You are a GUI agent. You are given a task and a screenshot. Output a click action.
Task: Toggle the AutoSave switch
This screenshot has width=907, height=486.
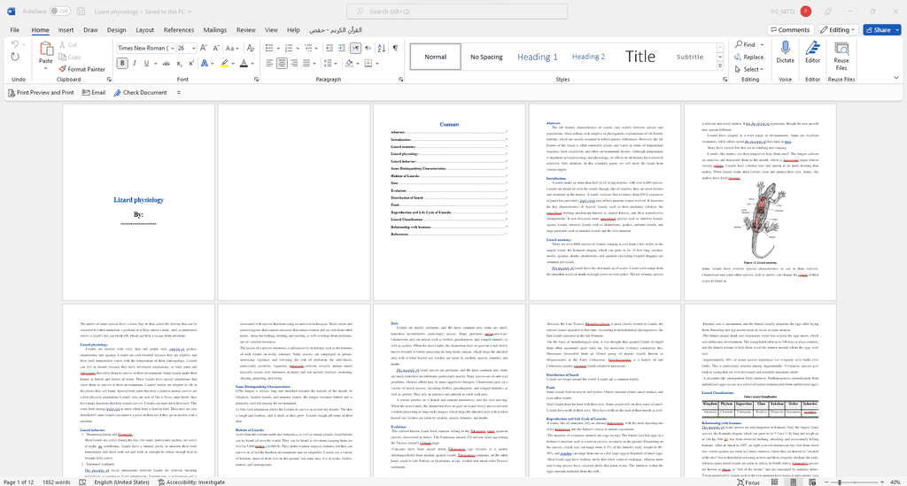59,11
